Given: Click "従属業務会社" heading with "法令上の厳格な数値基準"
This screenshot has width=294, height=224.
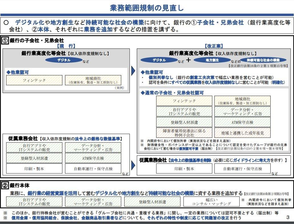Looking at the screenshot, I should (65, 139).
